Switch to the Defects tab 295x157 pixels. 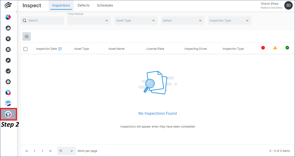point(84,5)
